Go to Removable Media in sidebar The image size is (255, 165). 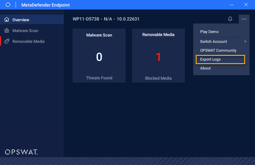pyautogui.click(x=32, y=41)
